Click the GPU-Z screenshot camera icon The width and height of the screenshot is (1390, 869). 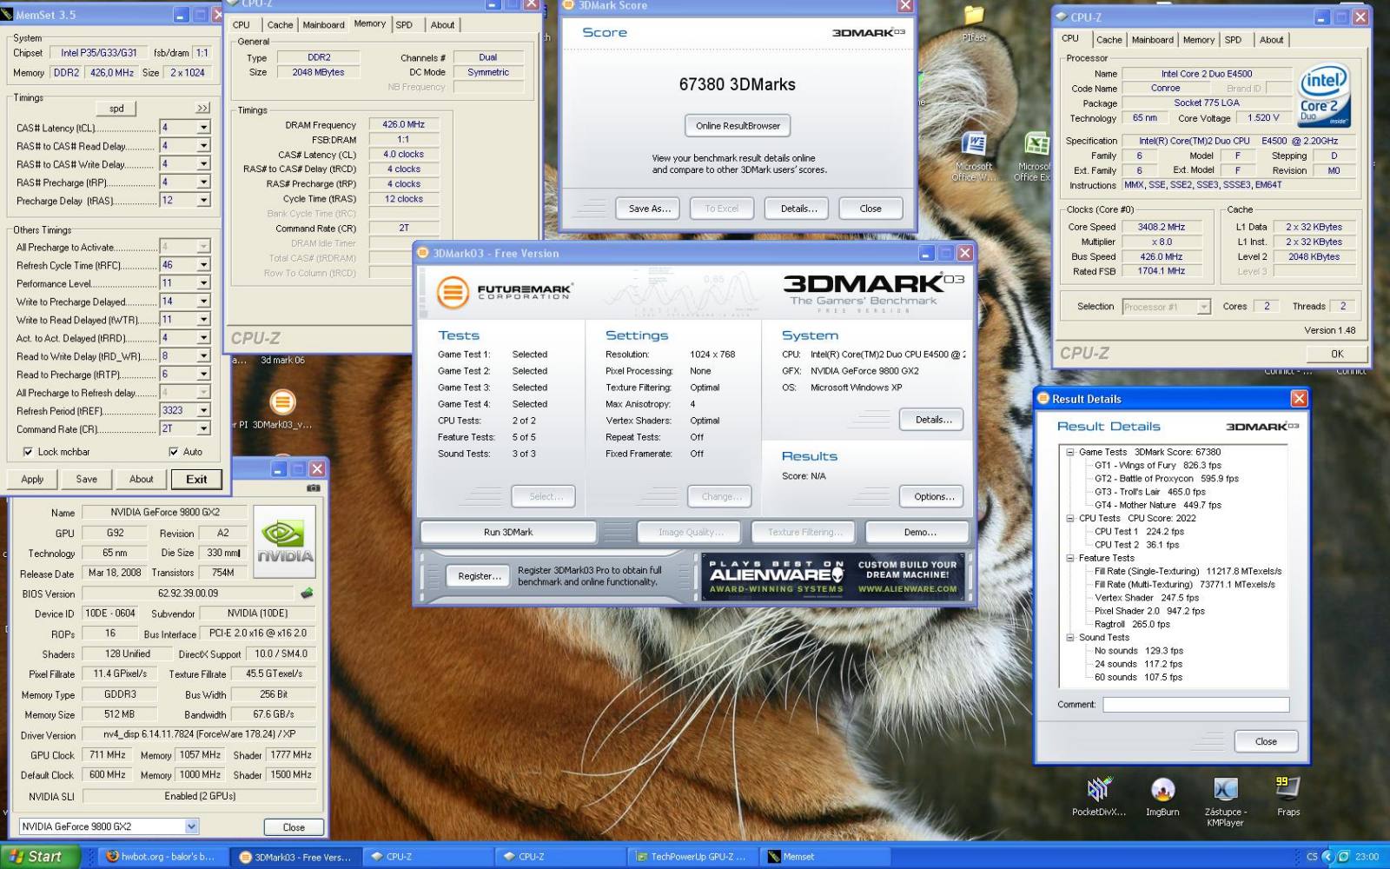coord(313,488)
